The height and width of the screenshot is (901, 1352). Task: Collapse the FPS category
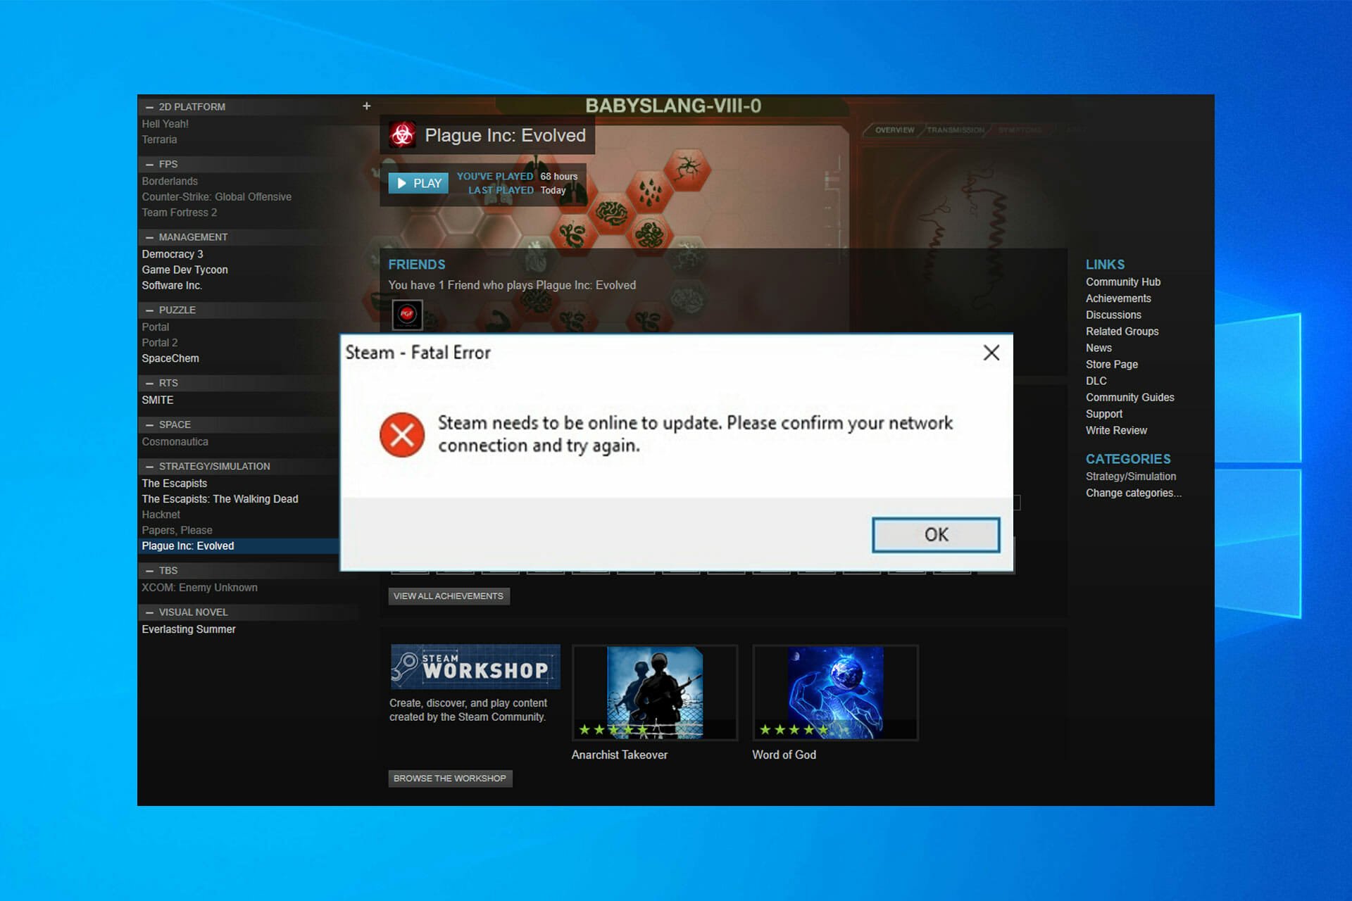[149, 165]
